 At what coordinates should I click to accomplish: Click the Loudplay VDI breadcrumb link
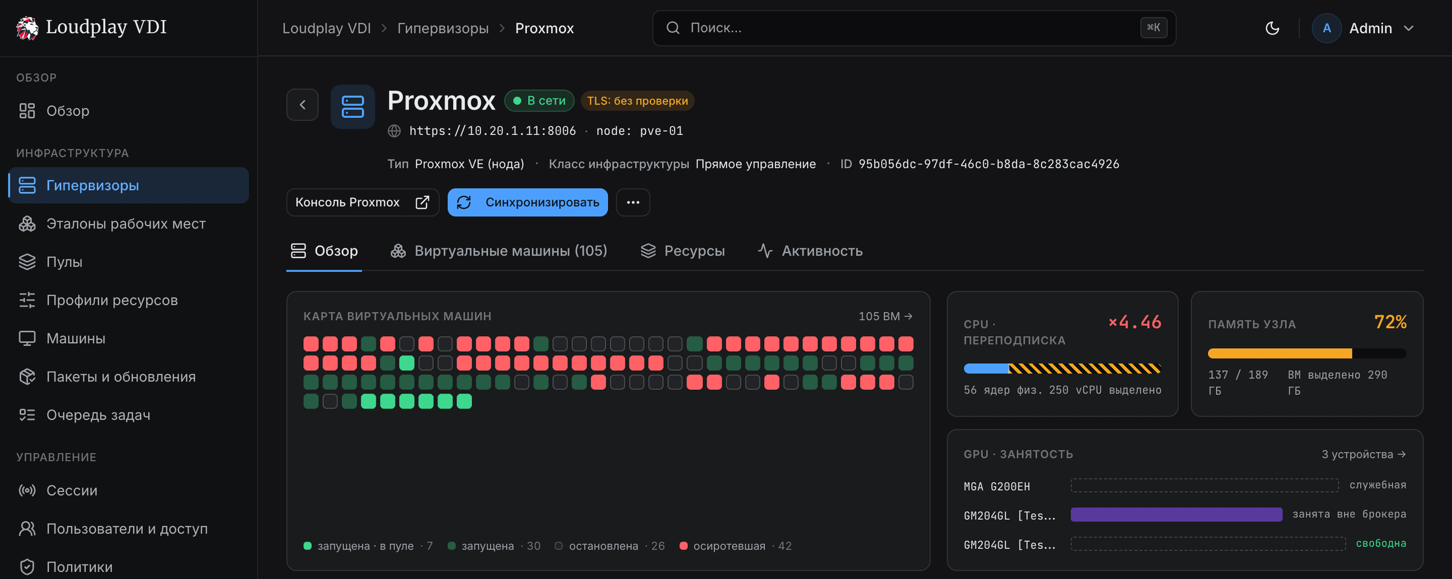[327, 28]
